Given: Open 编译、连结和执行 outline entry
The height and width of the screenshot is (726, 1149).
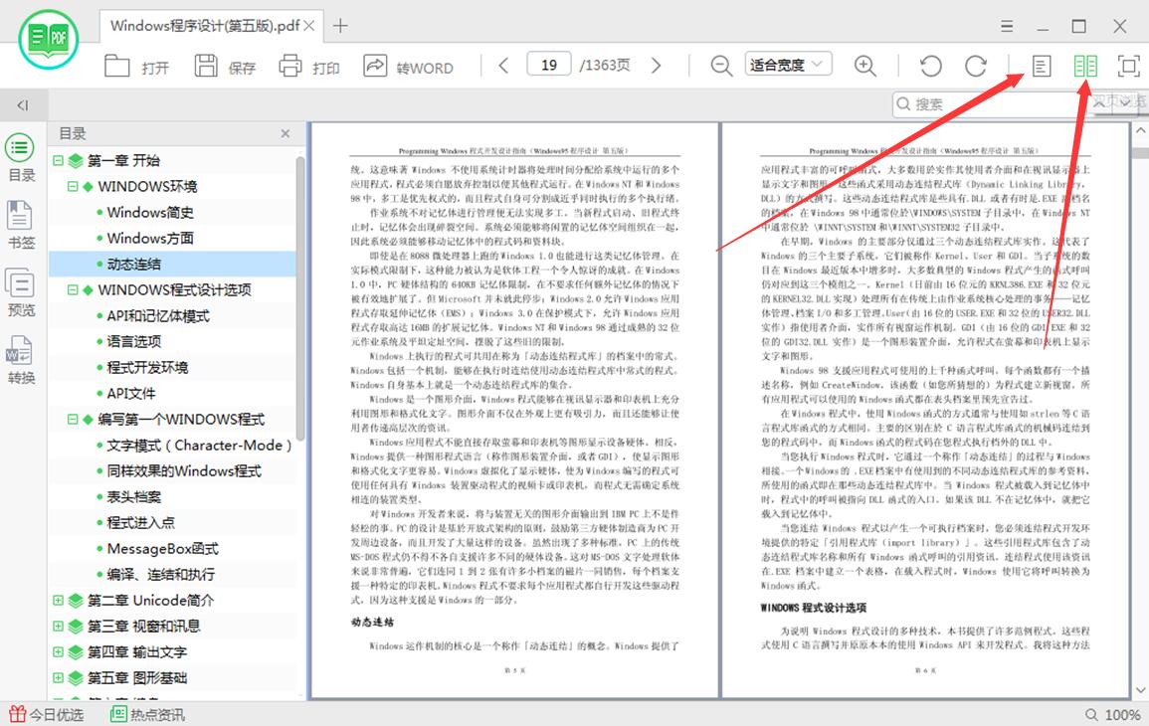Looking at the screenshot, I should click(161, 575).
